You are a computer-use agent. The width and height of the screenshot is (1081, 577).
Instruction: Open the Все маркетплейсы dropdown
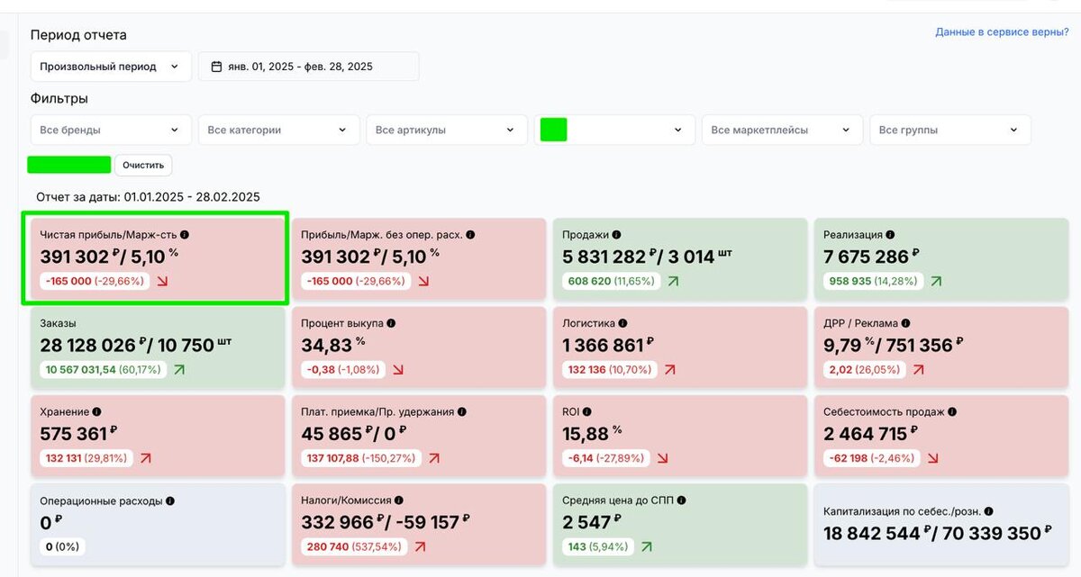coord(782,130)
